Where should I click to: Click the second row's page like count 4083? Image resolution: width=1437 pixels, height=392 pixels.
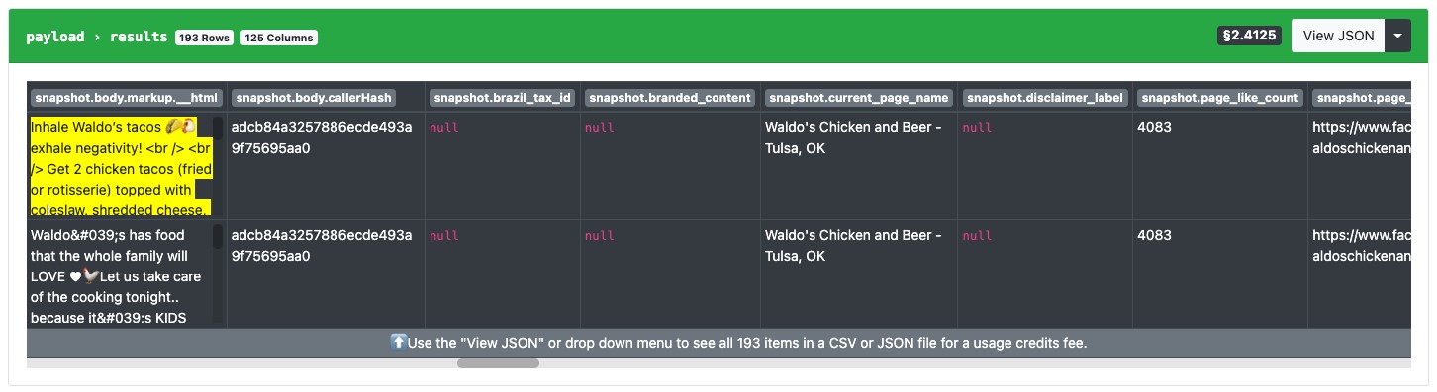1154,235
